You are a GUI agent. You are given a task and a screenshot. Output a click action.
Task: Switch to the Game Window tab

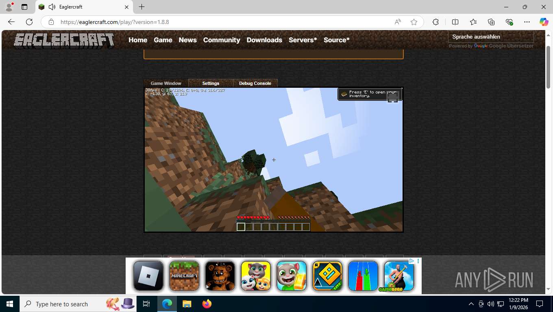(x=166, y=83)
